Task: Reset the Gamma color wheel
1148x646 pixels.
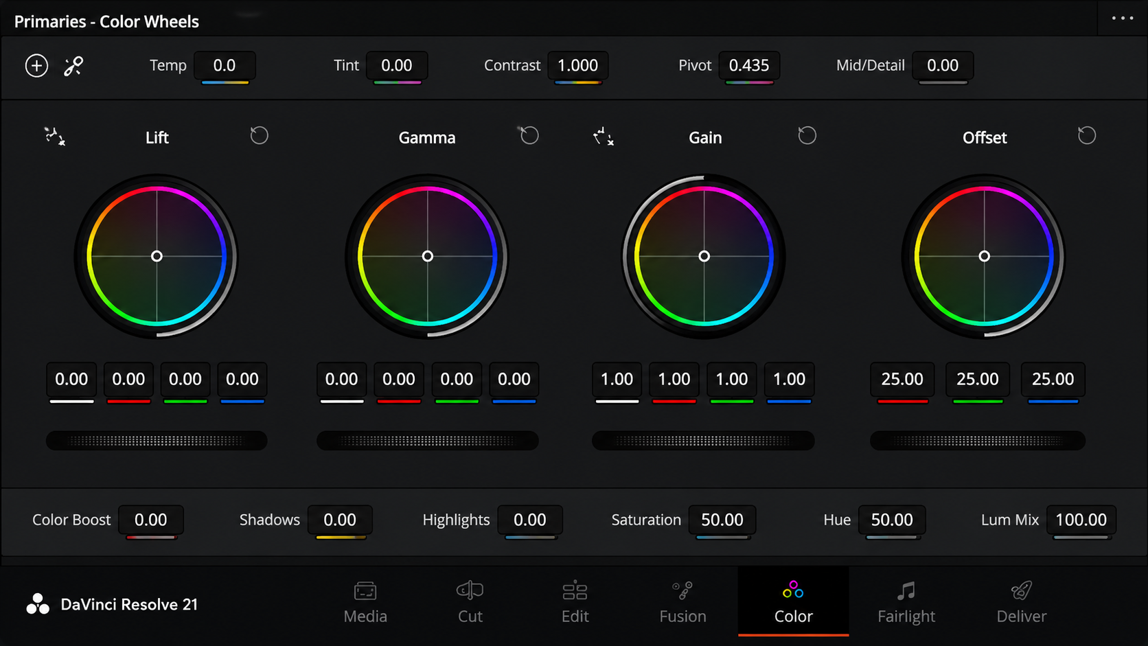Action: [x=529, y=135]
